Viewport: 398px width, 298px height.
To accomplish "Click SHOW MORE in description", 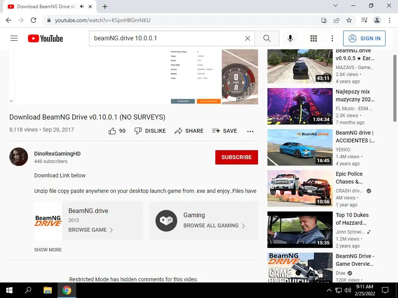I will pos(48,250).
